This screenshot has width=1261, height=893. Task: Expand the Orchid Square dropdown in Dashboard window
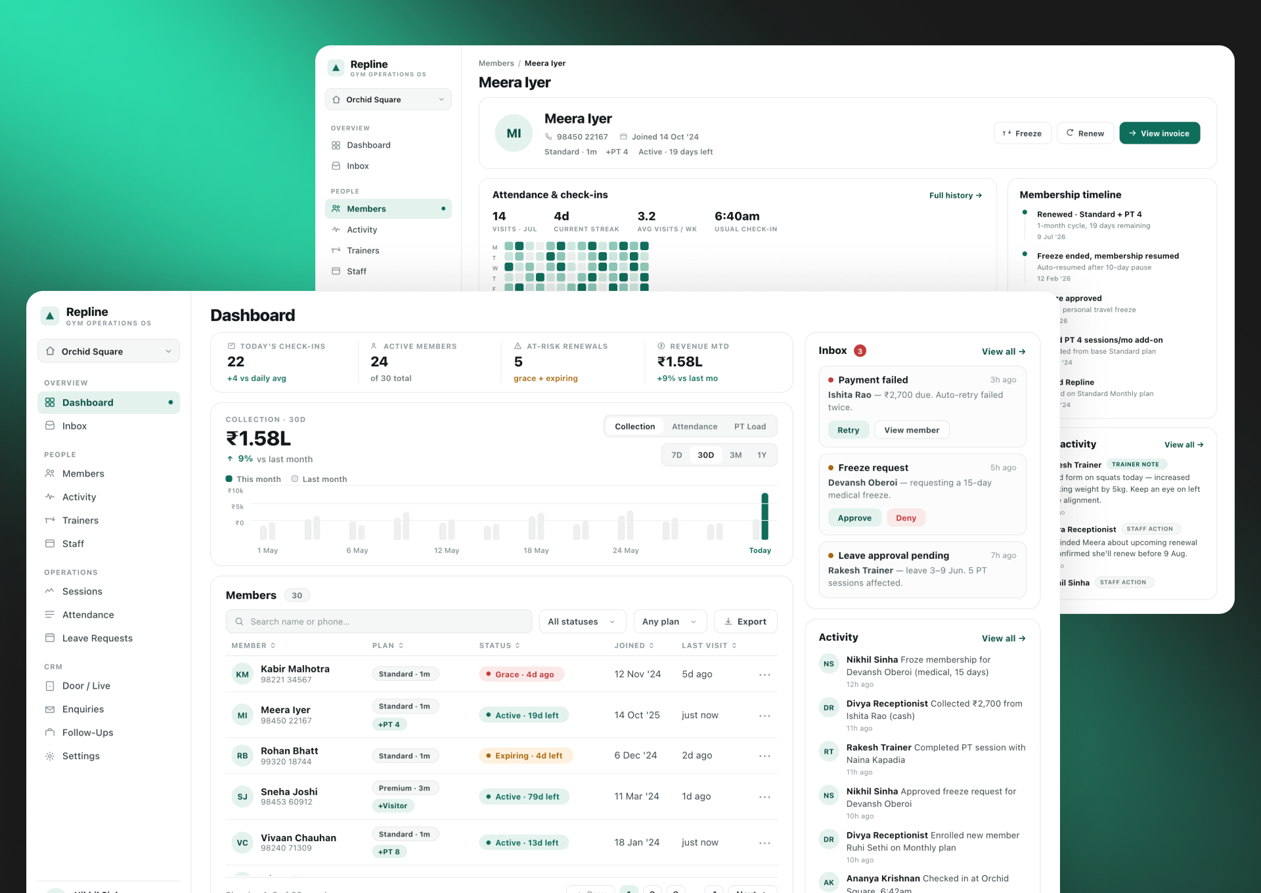pos(108,351)
